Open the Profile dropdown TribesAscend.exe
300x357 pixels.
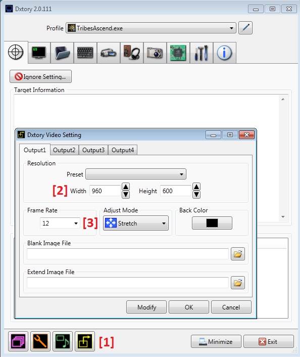151,28
